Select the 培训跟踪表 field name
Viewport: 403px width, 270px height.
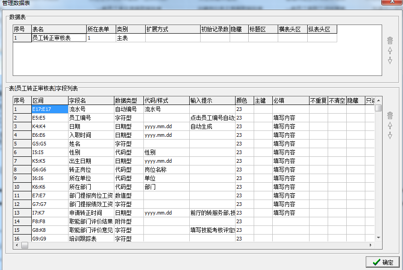91,239
